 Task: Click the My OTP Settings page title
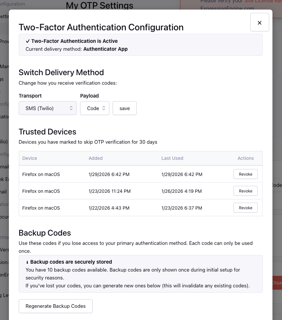click(x=99, y=5)
